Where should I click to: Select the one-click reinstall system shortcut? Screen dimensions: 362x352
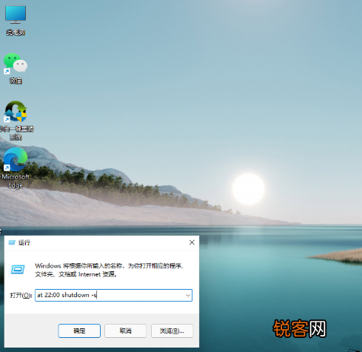16,121
